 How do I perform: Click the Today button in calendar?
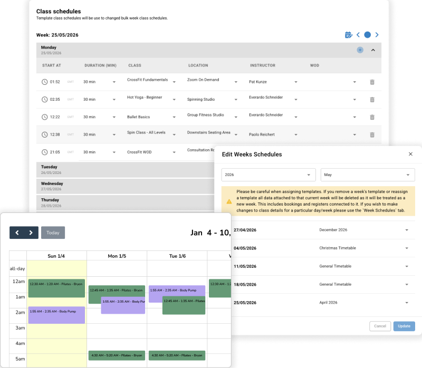(53, 233)
